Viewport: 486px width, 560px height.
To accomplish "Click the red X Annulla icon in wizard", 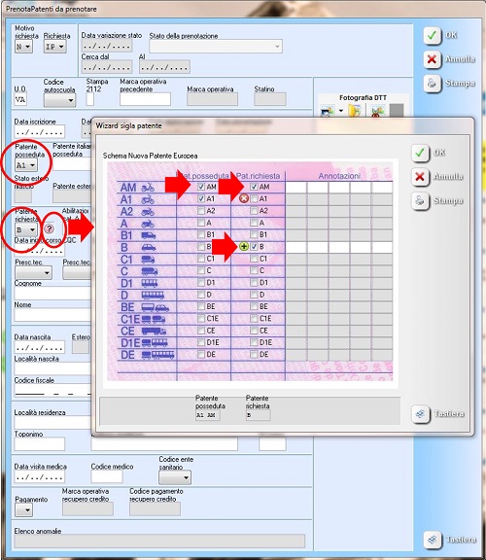I will coord(420,177).
